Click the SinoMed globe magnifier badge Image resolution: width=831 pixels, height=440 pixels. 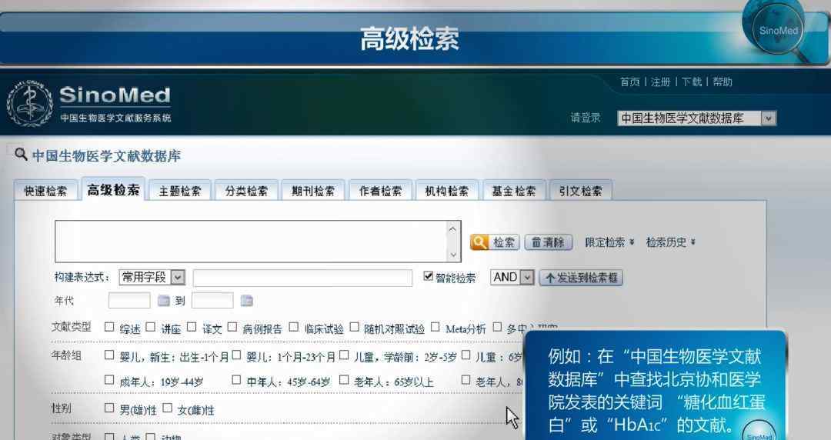point(777,29)
